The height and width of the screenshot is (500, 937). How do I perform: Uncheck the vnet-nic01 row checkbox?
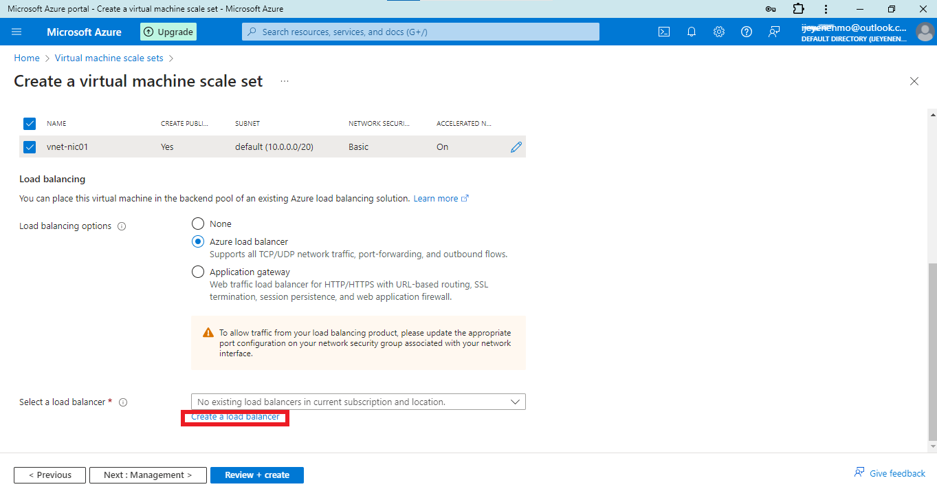30,147
